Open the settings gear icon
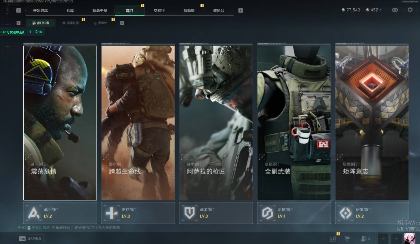This screenshot has height=244, width=420. pos(410,10)
